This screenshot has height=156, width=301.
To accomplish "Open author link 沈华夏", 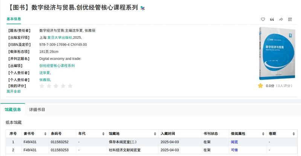I will (44, 73).
